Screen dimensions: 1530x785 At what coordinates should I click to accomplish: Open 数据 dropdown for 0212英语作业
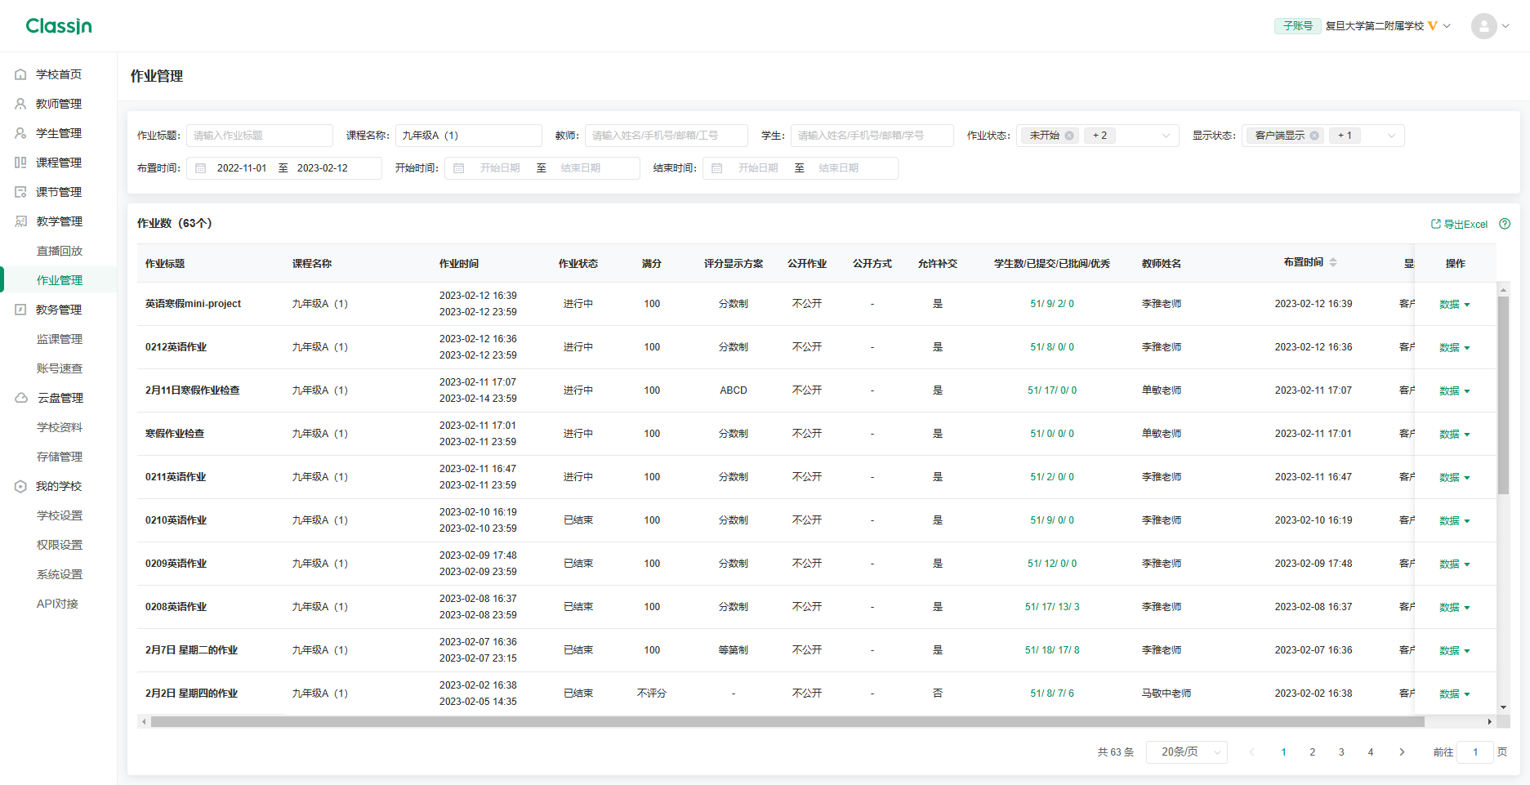click(1454, 348)
